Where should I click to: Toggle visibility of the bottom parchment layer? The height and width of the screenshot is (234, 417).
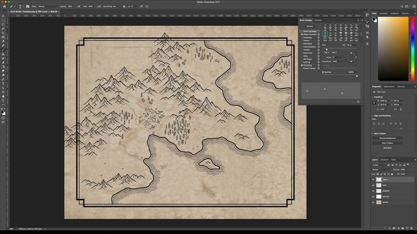(373, 202)
